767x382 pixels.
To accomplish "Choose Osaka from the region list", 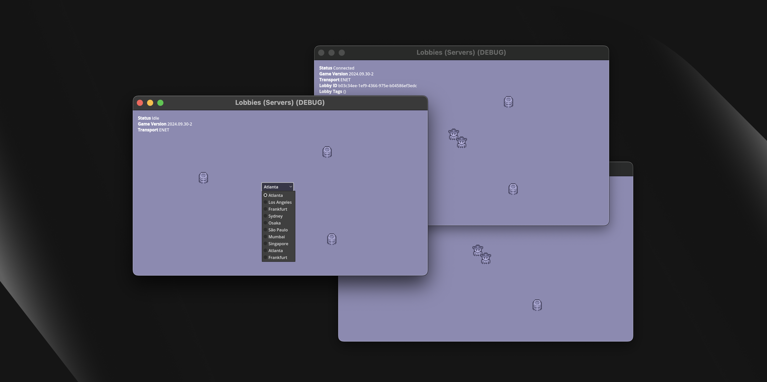I will coord(274,223).
